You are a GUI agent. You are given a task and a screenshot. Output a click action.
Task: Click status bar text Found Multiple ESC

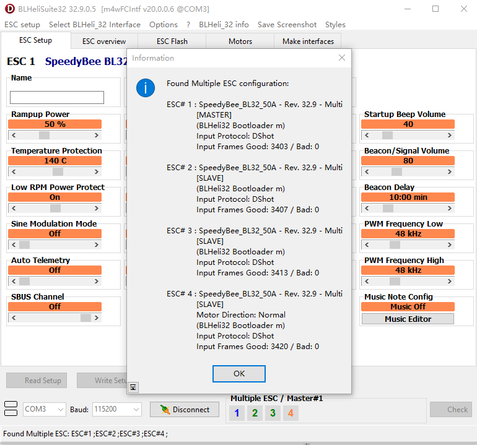[85, 433]
